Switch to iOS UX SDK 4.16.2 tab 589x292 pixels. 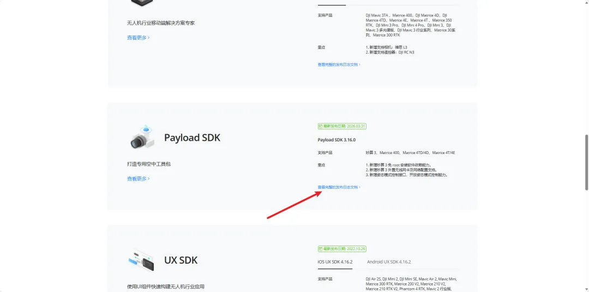tap(335, 262)
